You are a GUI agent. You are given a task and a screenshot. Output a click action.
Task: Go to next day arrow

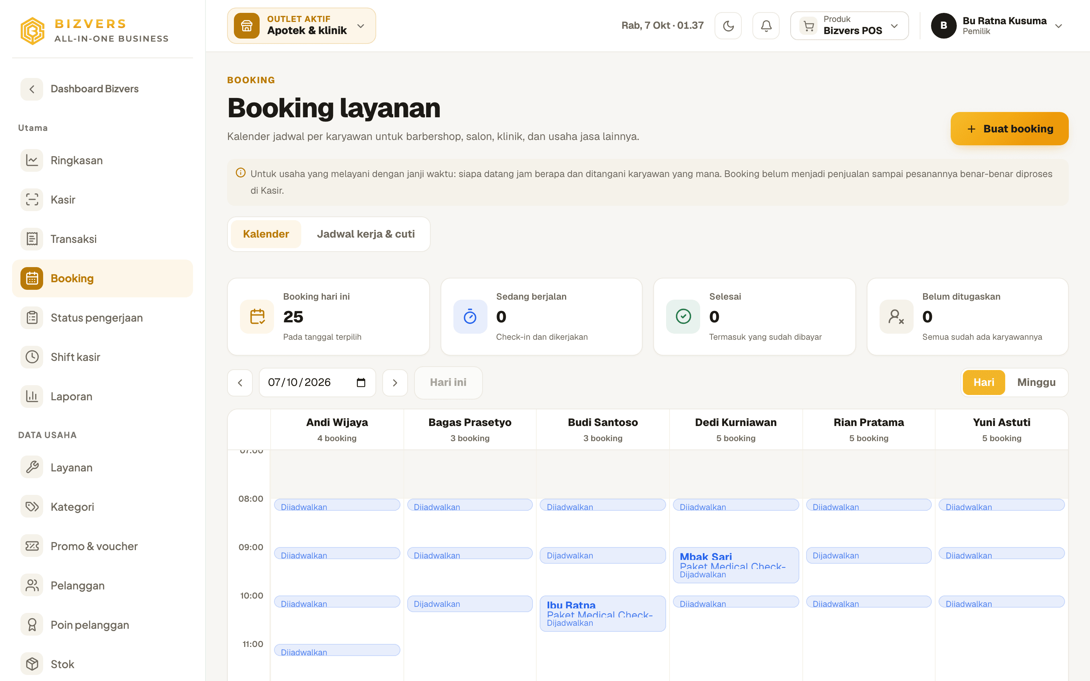[395, 383]
